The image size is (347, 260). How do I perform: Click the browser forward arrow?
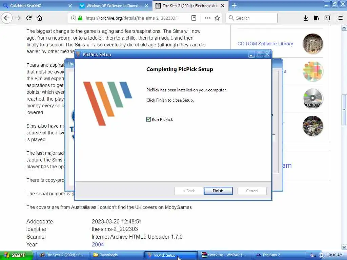pyautogui.click(x=18, y=18)
